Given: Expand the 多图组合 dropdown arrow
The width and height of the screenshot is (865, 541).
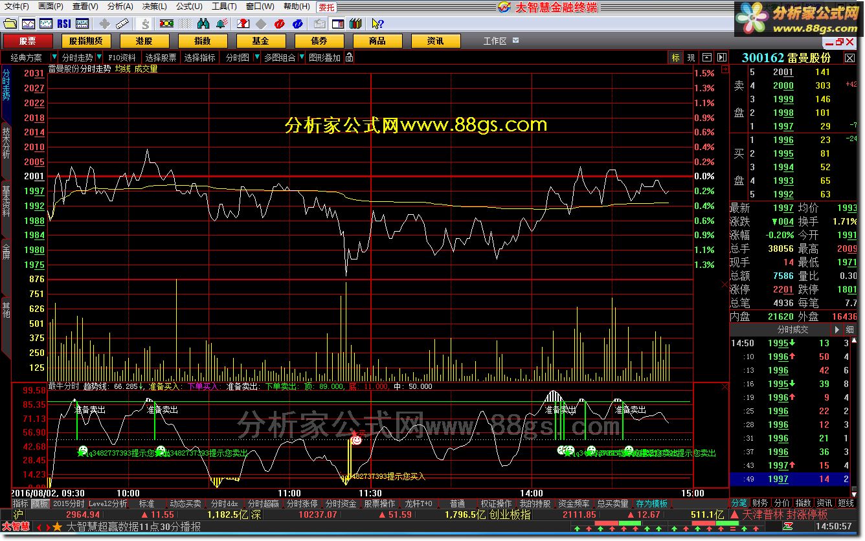Looking at the screenshot, I should pos(302,58).
